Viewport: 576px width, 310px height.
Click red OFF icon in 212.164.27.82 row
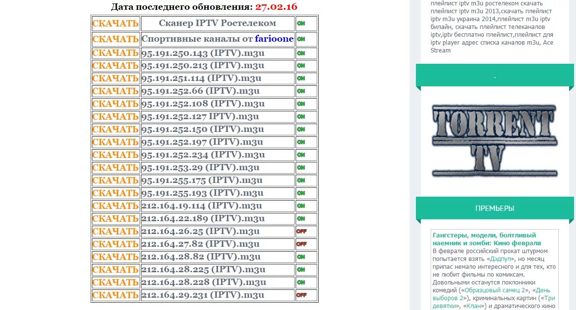302,244
